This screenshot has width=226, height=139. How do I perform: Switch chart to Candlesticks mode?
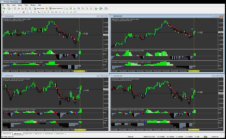(71, 9)
